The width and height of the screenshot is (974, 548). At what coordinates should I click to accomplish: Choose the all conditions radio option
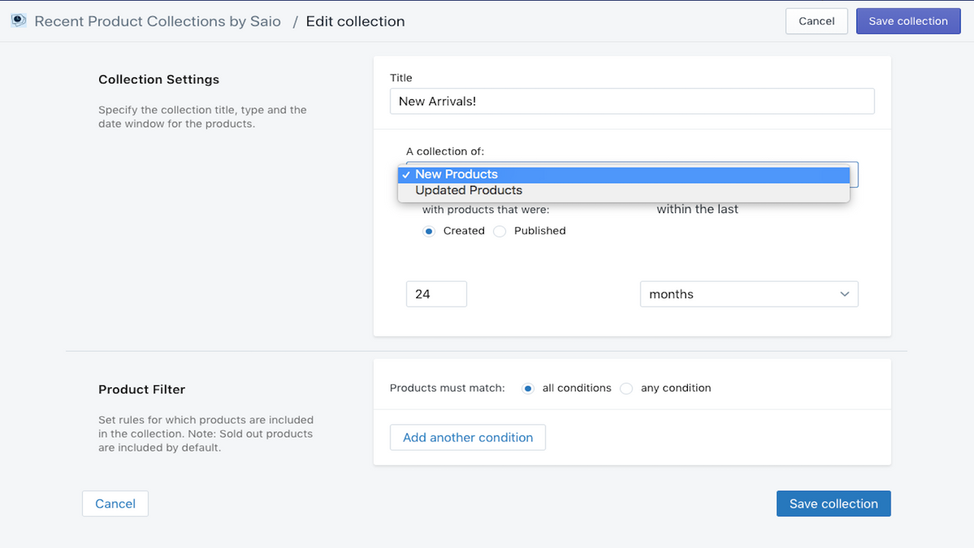[528, 388]
